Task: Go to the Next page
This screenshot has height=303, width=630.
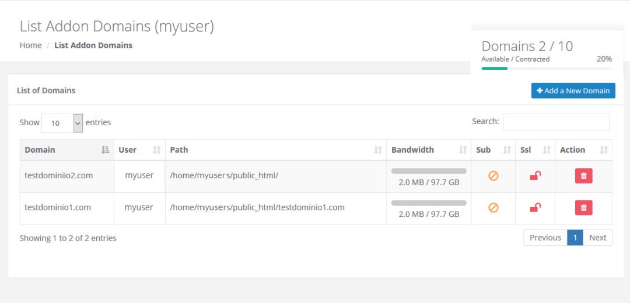Action: 597,238
